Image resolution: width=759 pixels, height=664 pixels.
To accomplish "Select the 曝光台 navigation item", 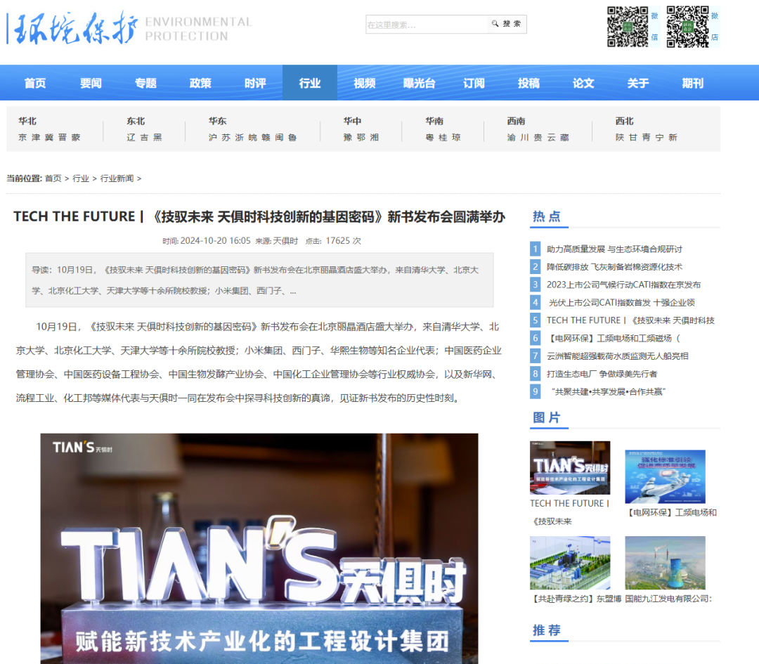I will [419, 83].
